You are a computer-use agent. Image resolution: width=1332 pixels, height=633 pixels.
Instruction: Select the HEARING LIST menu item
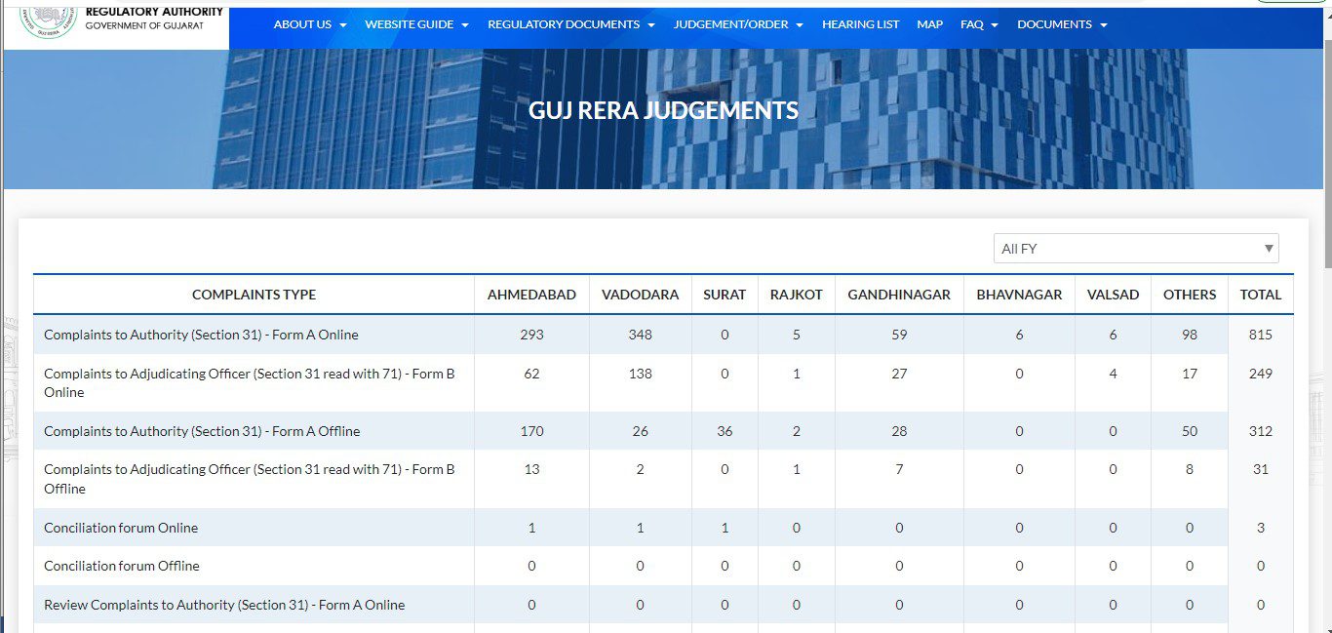[860, 24]
